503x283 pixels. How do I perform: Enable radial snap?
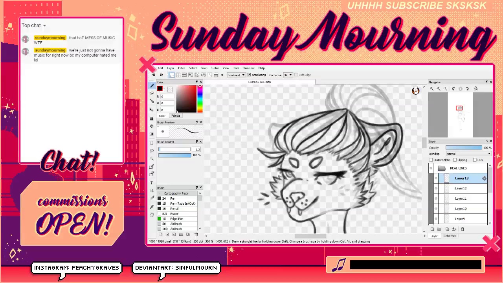click(x=197, y=75)
